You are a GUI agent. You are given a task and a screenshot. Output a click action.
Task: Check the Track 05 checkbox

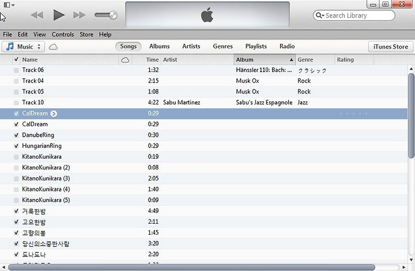(16, 92)
